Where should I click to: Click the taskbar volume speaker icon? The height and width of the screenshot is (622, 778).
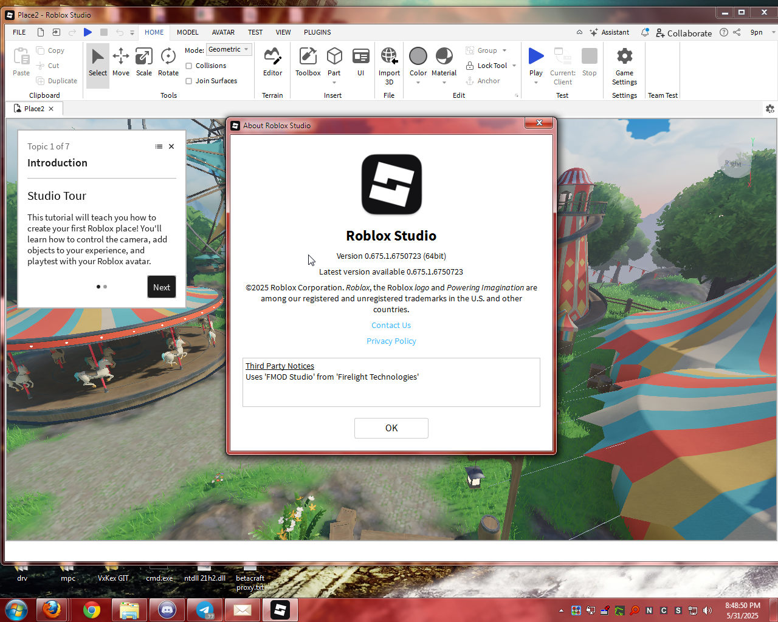(707, 610)
